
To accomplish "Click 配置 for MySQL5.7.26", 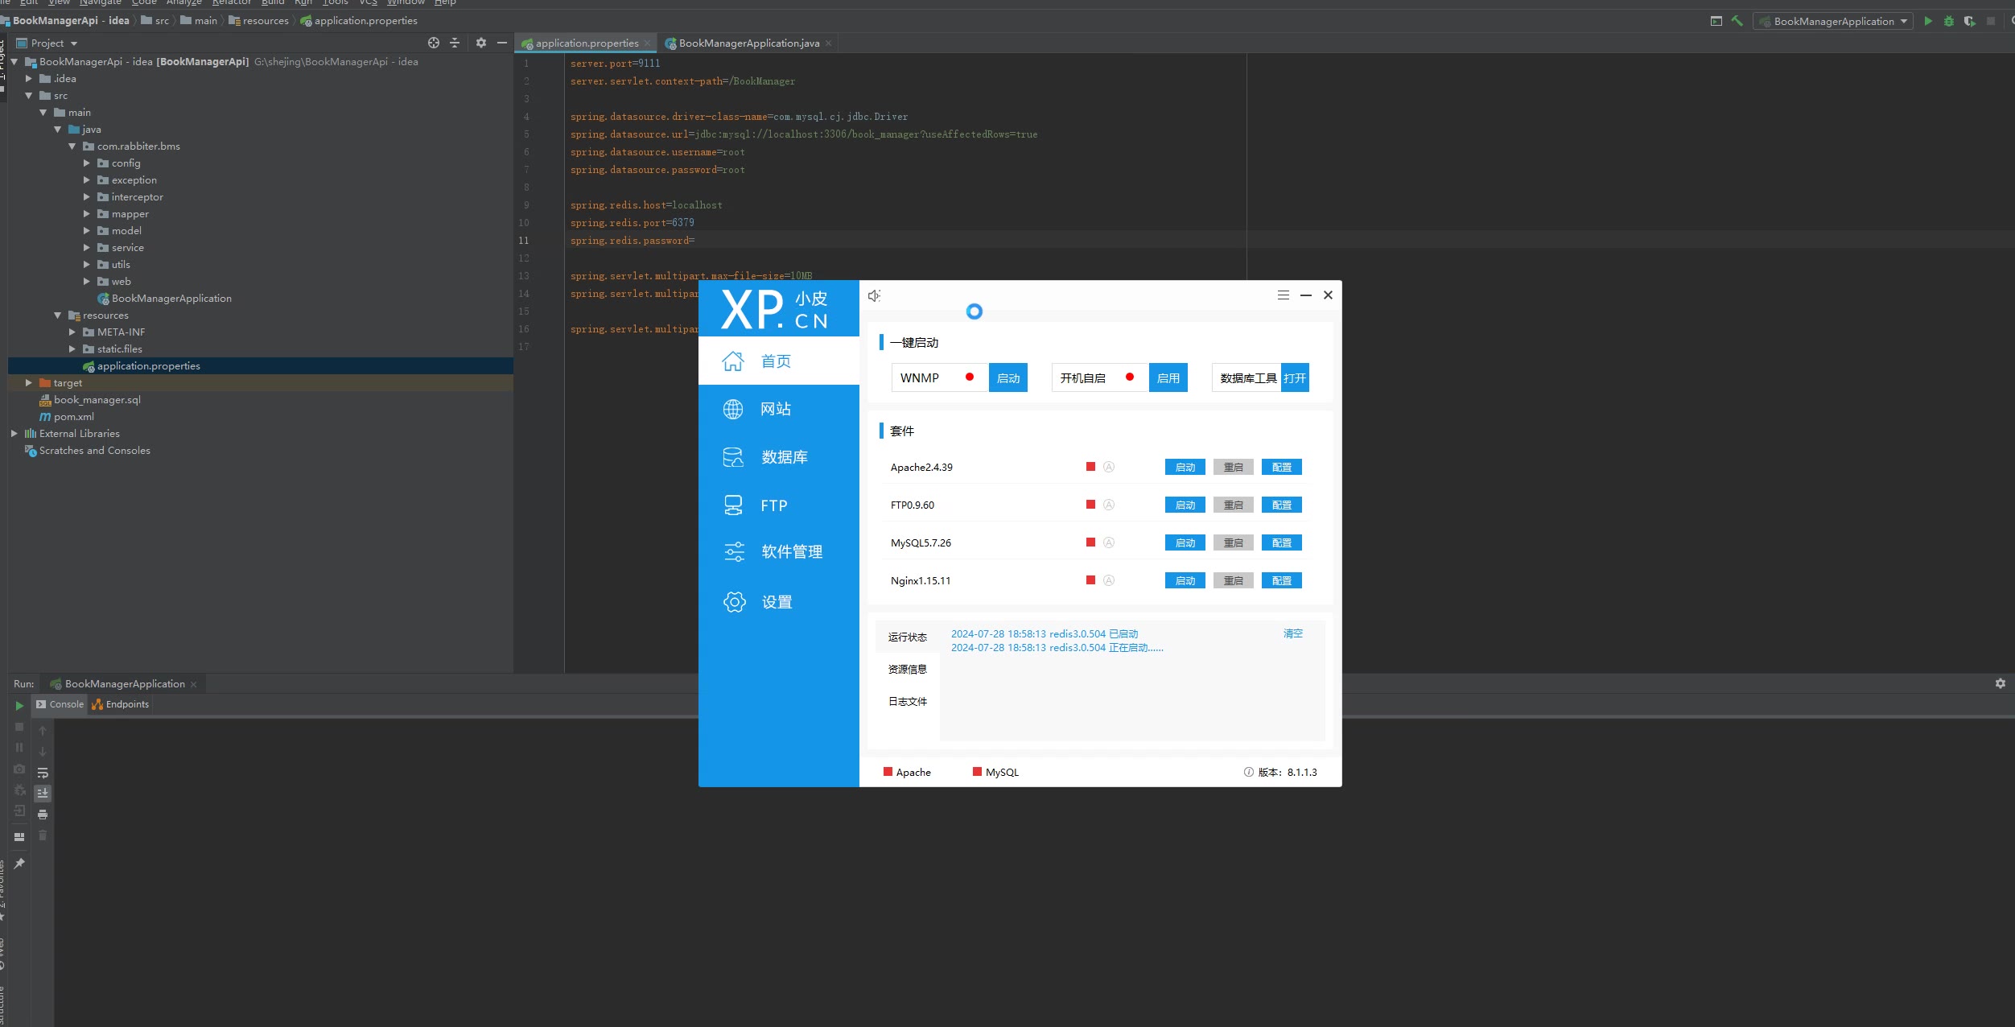I will [1282, 543].
